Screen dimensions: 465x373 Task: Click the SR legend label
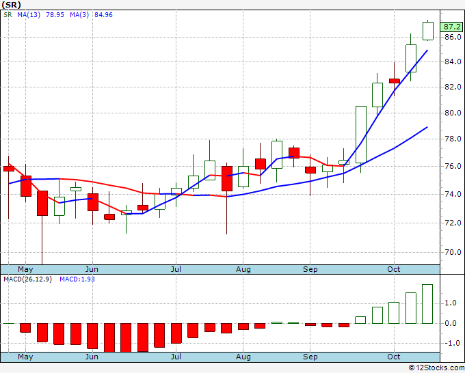(x=8, y=15)
